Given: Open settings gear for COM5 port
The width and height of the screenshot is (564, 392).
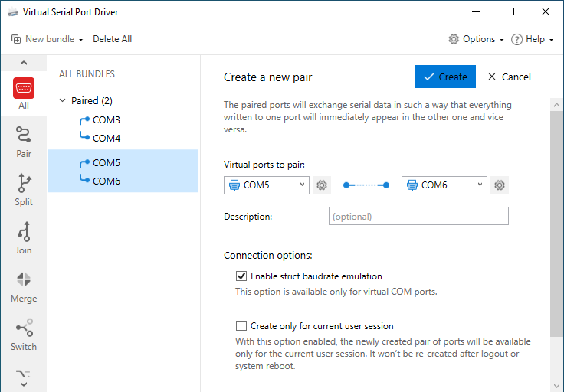Looking at the screenshot, I should (322, 185).
